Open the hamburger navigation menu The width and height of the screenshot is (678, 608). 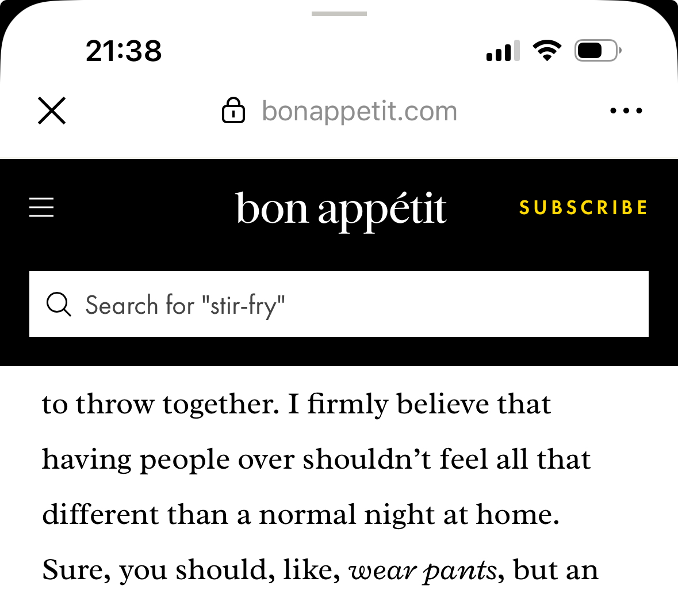coord(41,207)
